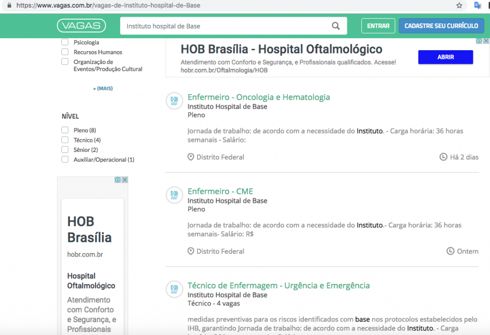490x335 pixels.
Task: Click company logo beside Enfermeiro - CME
Action: coord(175,195)
